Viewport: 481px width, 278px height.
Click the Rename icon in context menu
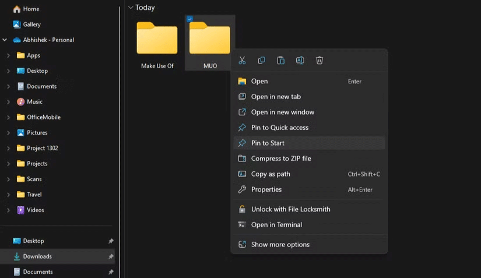click(x=300, y=61)
